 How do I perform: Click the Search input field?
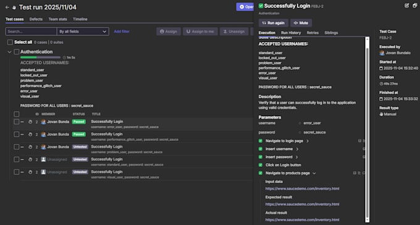point(31,32)
